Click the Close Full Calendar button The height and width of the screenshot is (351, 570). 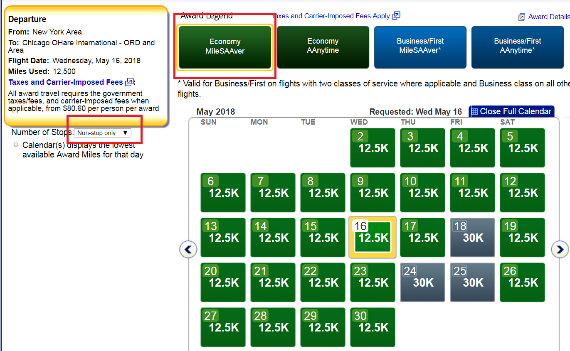pyautogui.click(x=512, y=111)
